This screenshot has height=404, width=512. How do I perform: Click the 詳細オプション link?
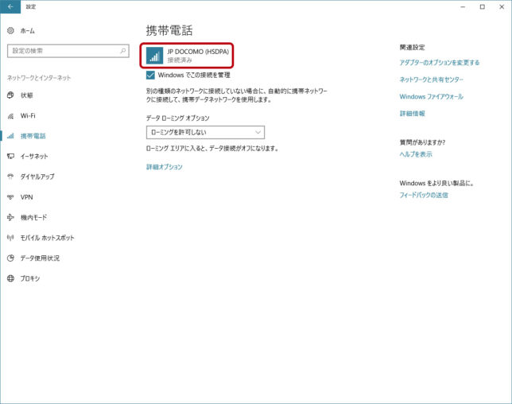pyautogui.click(x=165, y=167)
